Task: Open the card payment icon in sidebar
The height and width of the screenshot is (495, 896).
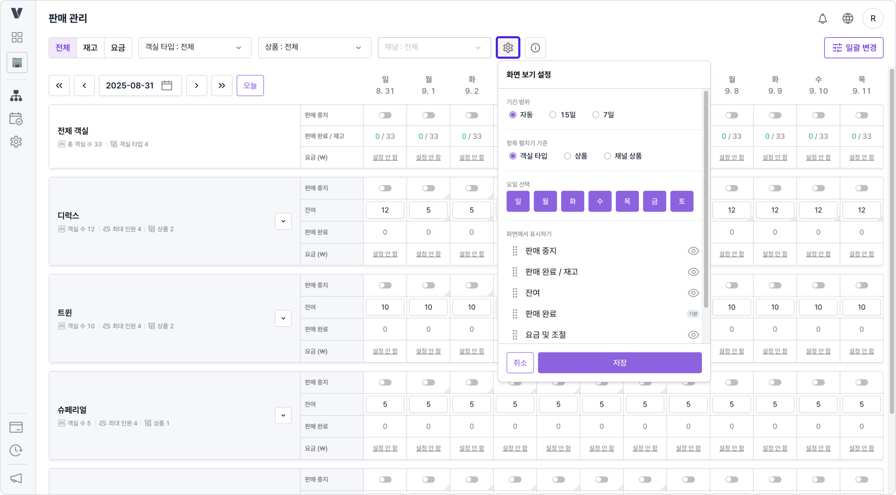Action: pos(16,427)
